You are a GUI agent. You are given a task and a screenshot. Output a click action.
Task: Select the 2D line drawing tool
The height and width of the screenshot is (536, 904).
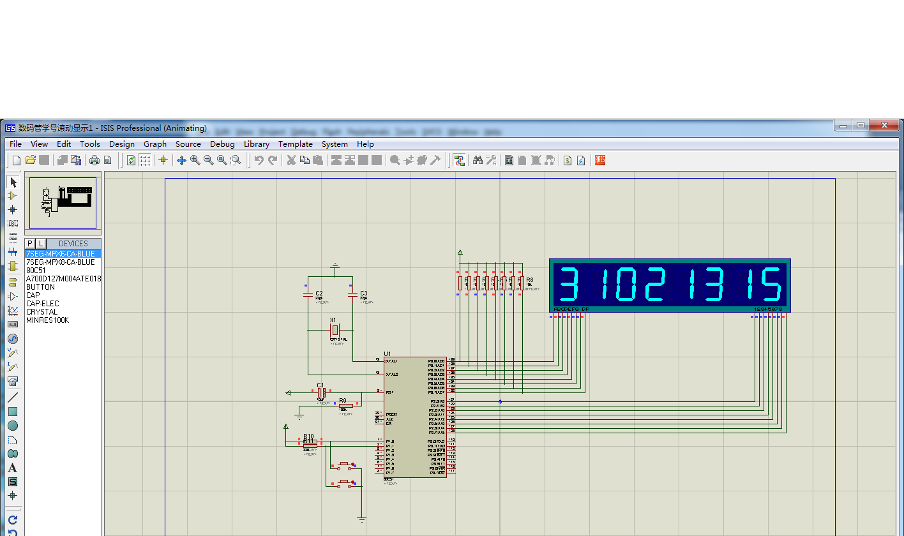(13, 397)
